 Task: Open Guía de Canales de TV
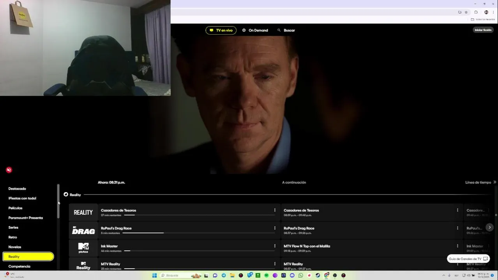point(468,259)
